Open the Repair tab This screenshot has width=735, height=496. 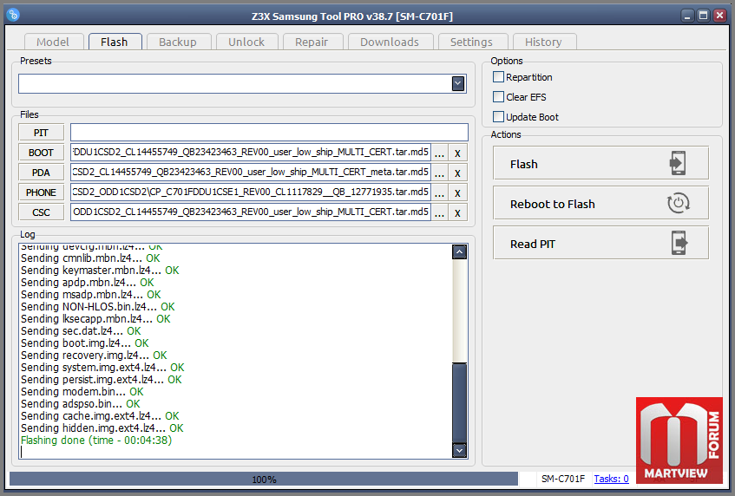312,42
